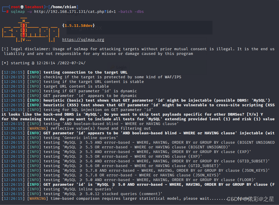Click the '5.6 AND error-based (GTID_SUBSET)' line
The height and width of the screenshot is (205, 279).
click(x=136, y=161)
